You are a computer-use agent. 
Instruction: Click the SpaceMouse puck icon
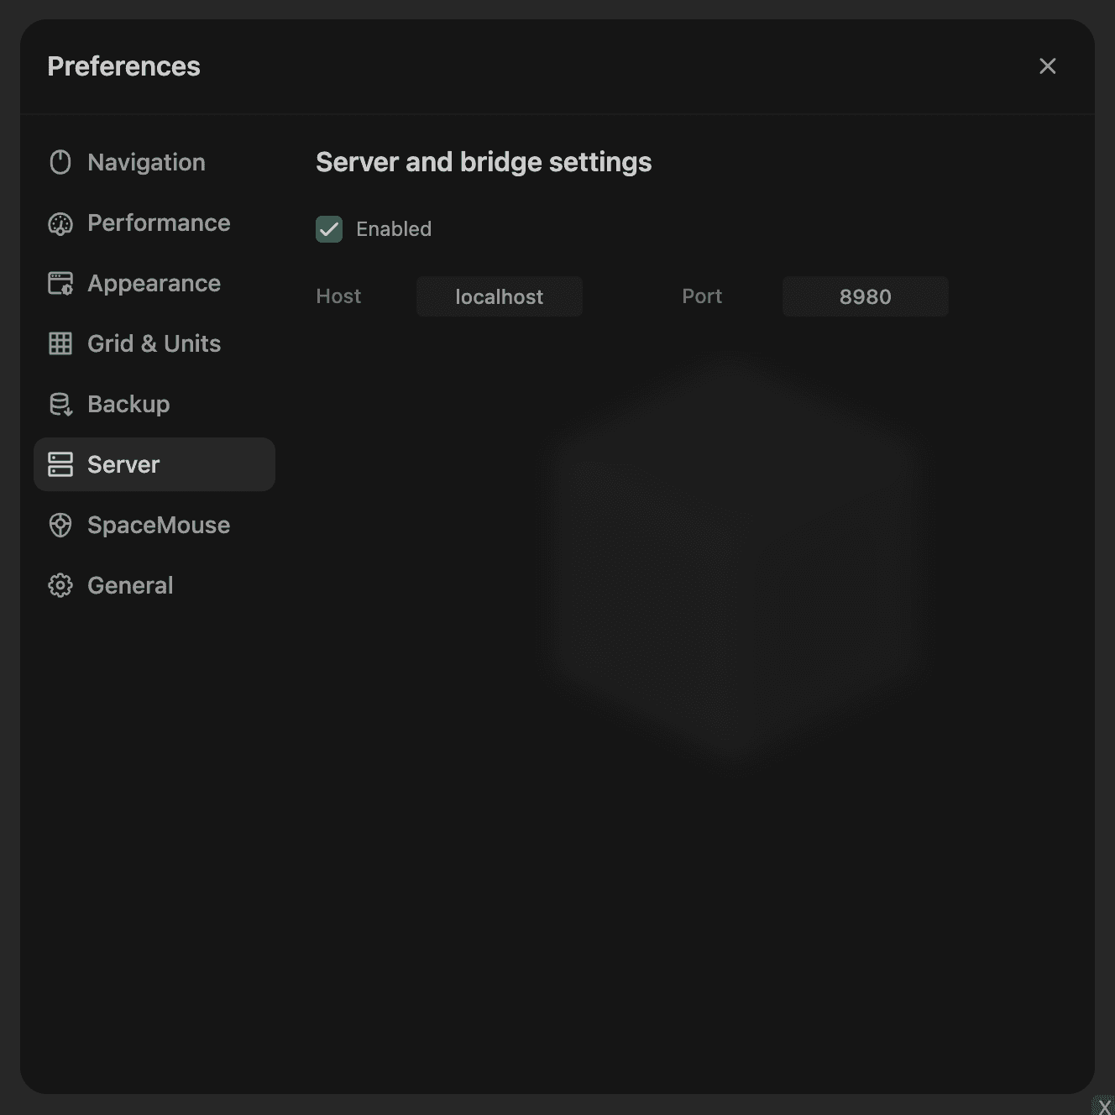[60, 525]
